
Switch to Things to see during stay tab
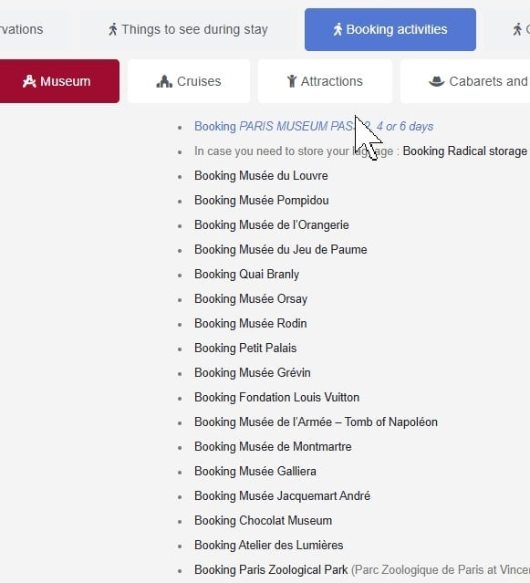point(188,30)
